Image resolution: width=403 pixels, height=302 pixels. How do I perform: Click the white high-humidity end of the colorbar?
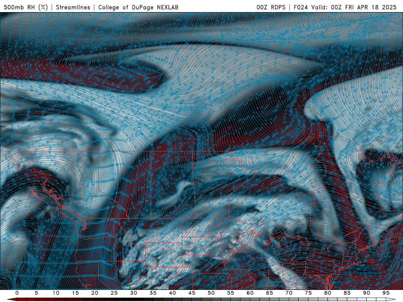point(390,299)
